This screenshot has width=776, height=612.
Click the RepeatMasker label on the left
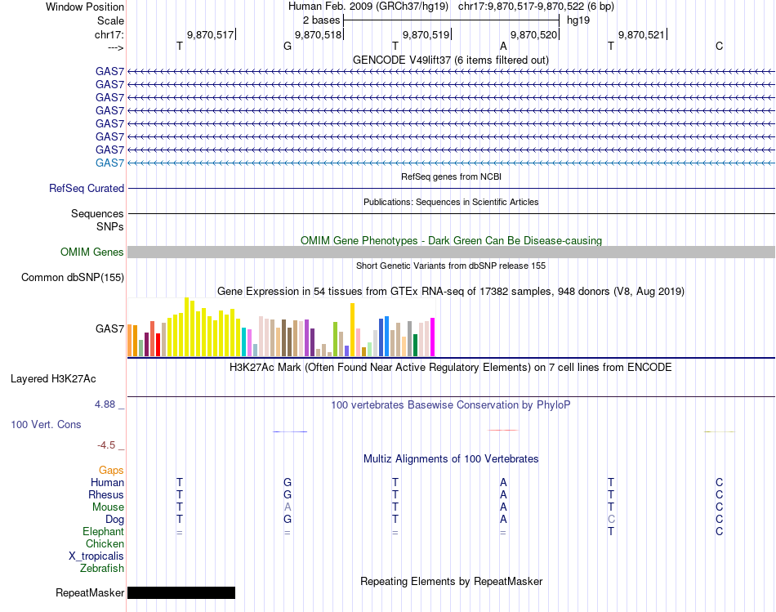[x=90, y=592]
